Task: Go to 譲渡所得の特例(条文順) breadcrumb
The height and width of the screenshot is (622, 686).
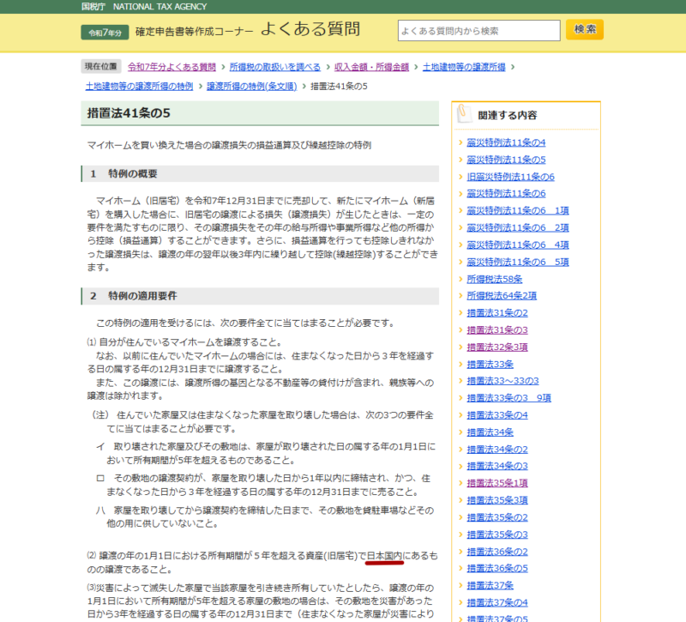Action: pyautogui.click(x=251, y=86)
